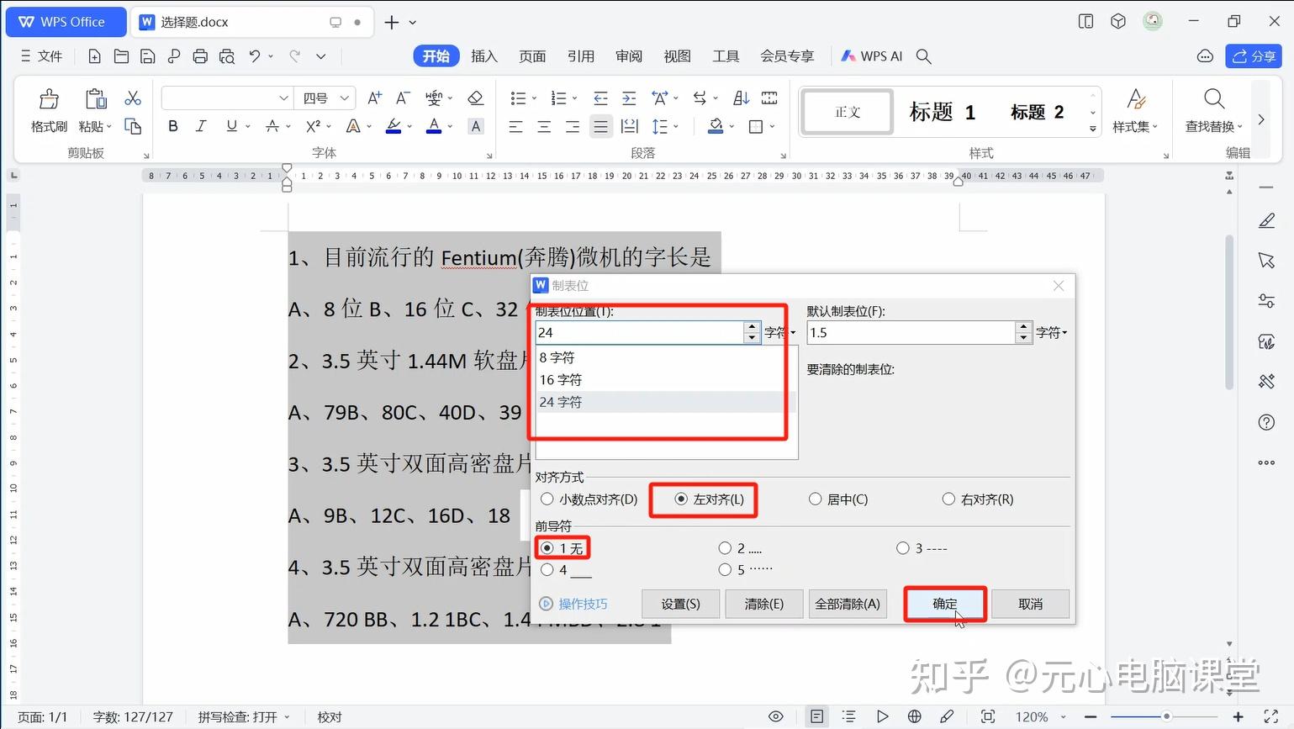Click the 确定 (OK) button
Image resolution: width=1294 pixels, height=729 pixels.
(x=943, y=604)
